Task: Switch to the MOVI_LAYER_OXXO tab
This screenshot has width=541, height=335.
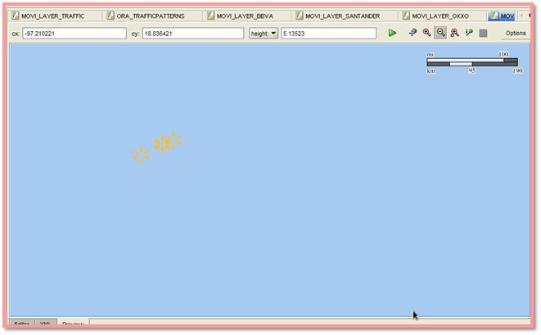Action: tap(440, 16)
